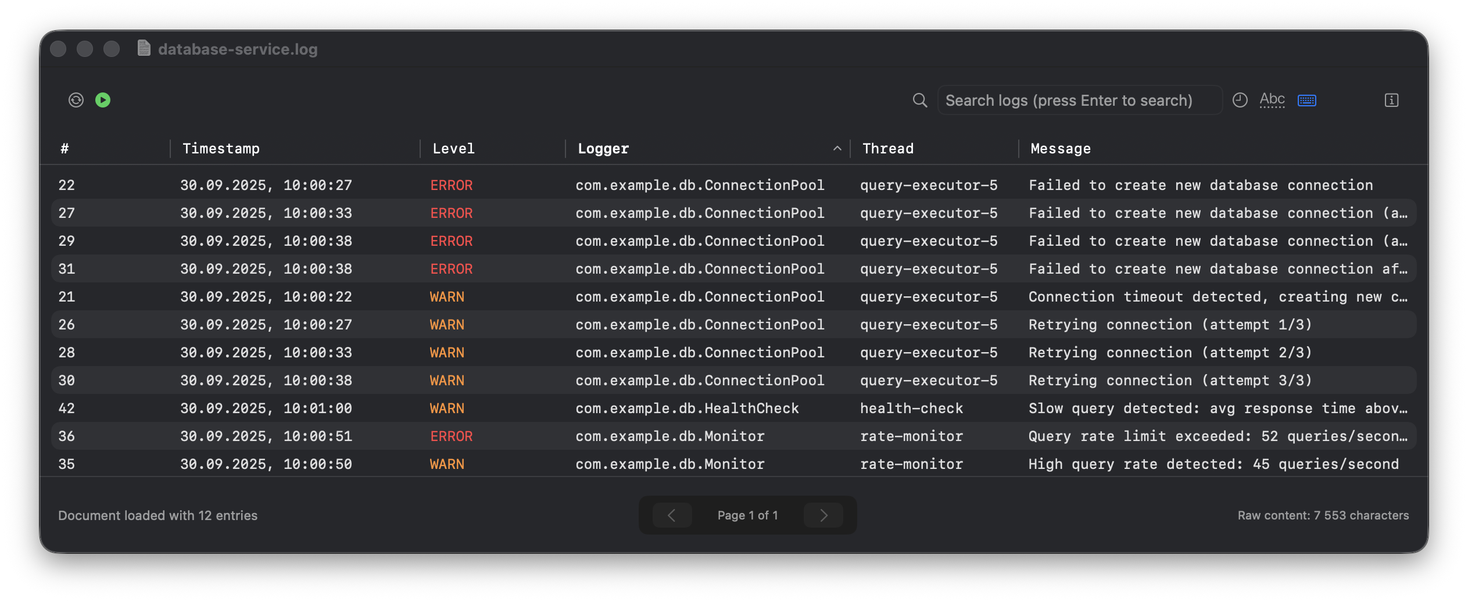Select the Retrying connection attempt 2/3 row
This screenshot has height=602, width=1468.
733,353
